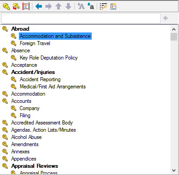Viewport: 179px width, 175px height.
Task: Select the Abroad keyword
Action: [20, 29]
